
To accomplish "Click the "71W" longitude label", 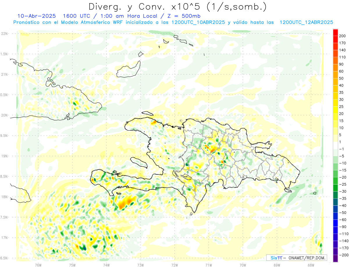I will coord(209,265).
